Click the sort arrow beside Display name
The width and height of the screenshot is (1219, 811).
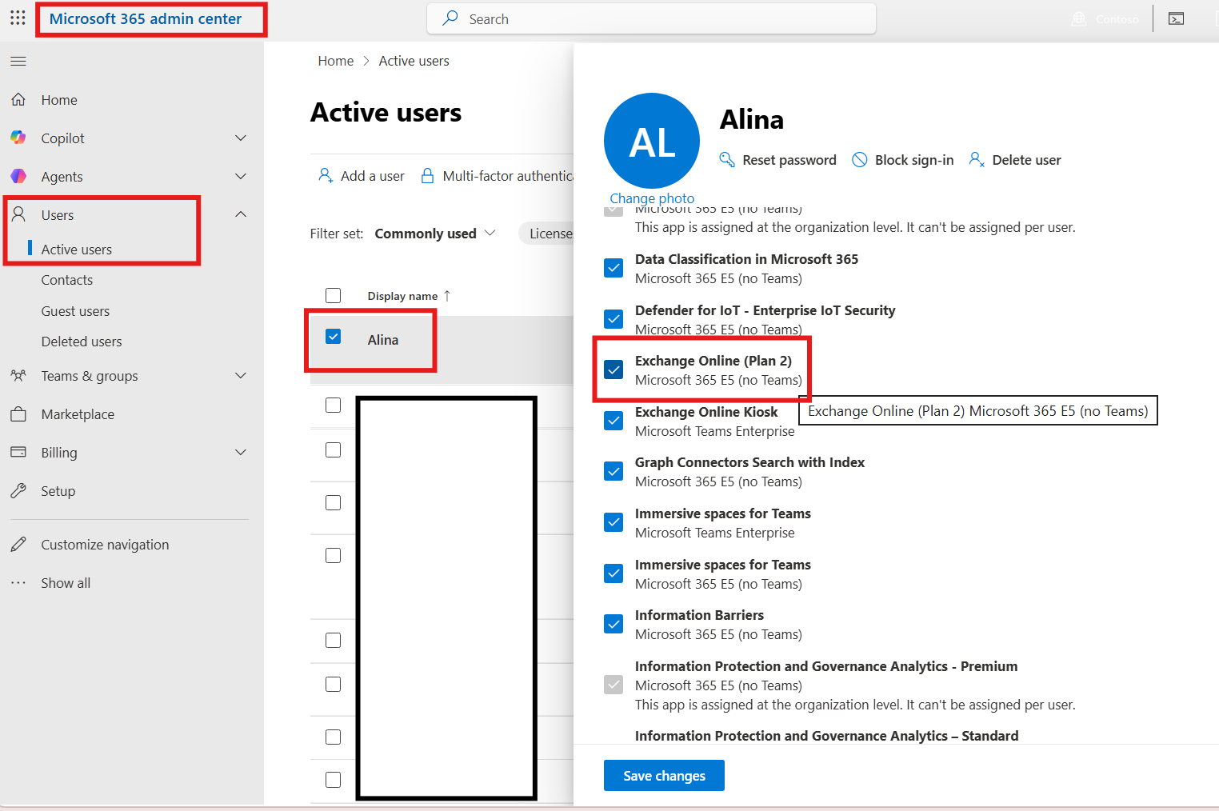point(447,296)
